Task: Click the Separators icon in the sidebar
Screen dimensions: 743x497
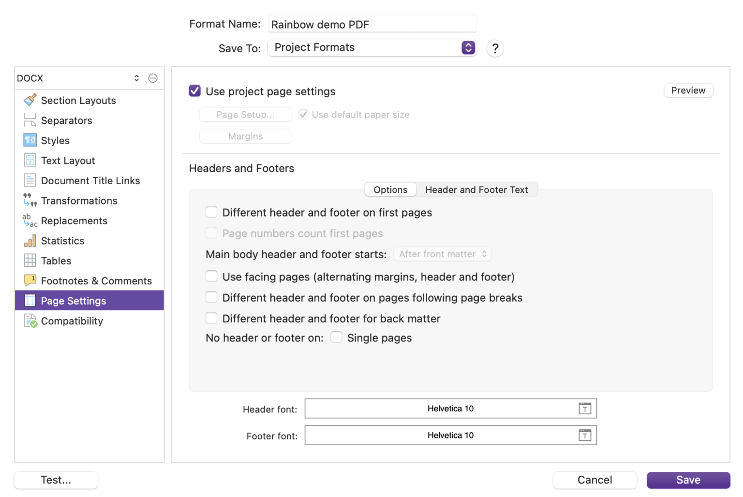Action: click(x=30, y=120)
